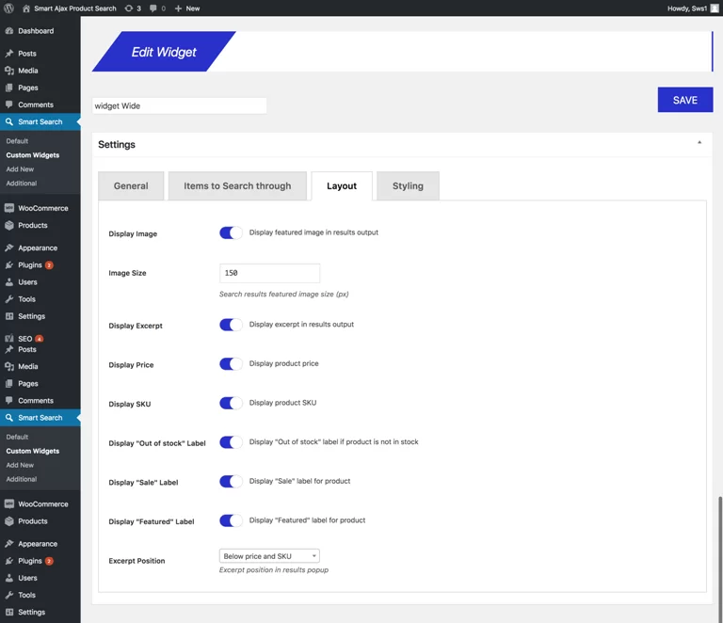The image size is (723, 623).
Task: Click the Media icon below the second Posts item
Action: pyautogui.click(x=9, y=366)
